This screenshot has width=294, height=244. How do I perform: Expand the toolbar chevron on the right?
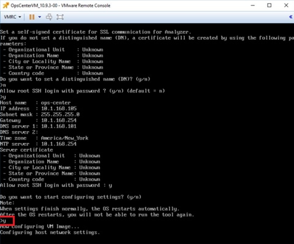pyautogui.click(x=291, y=17)
